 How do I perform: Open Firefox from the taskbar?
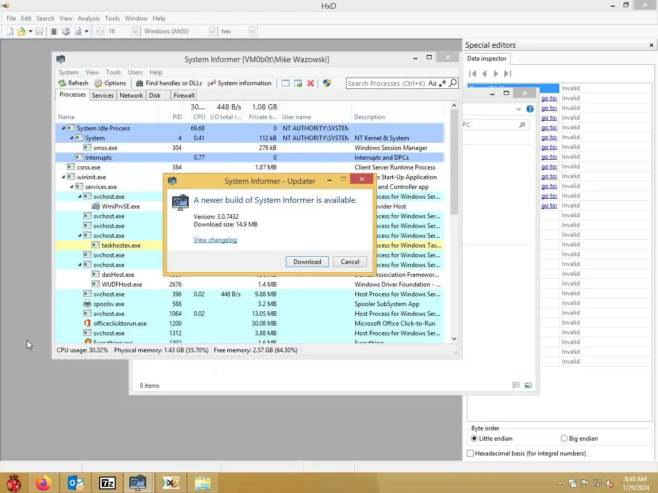click(44, 483)
